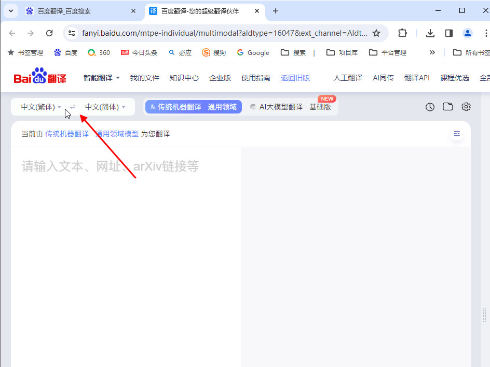Image resolution: width=490 pixels, height=367 pixels.
Task: Open 搜狗 bookmark
Action: (x=214, y=53)
